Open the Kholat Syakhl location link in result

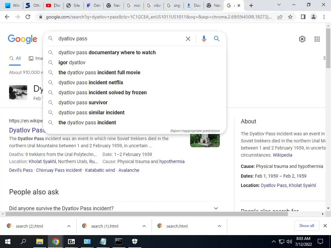pos(42,161)
